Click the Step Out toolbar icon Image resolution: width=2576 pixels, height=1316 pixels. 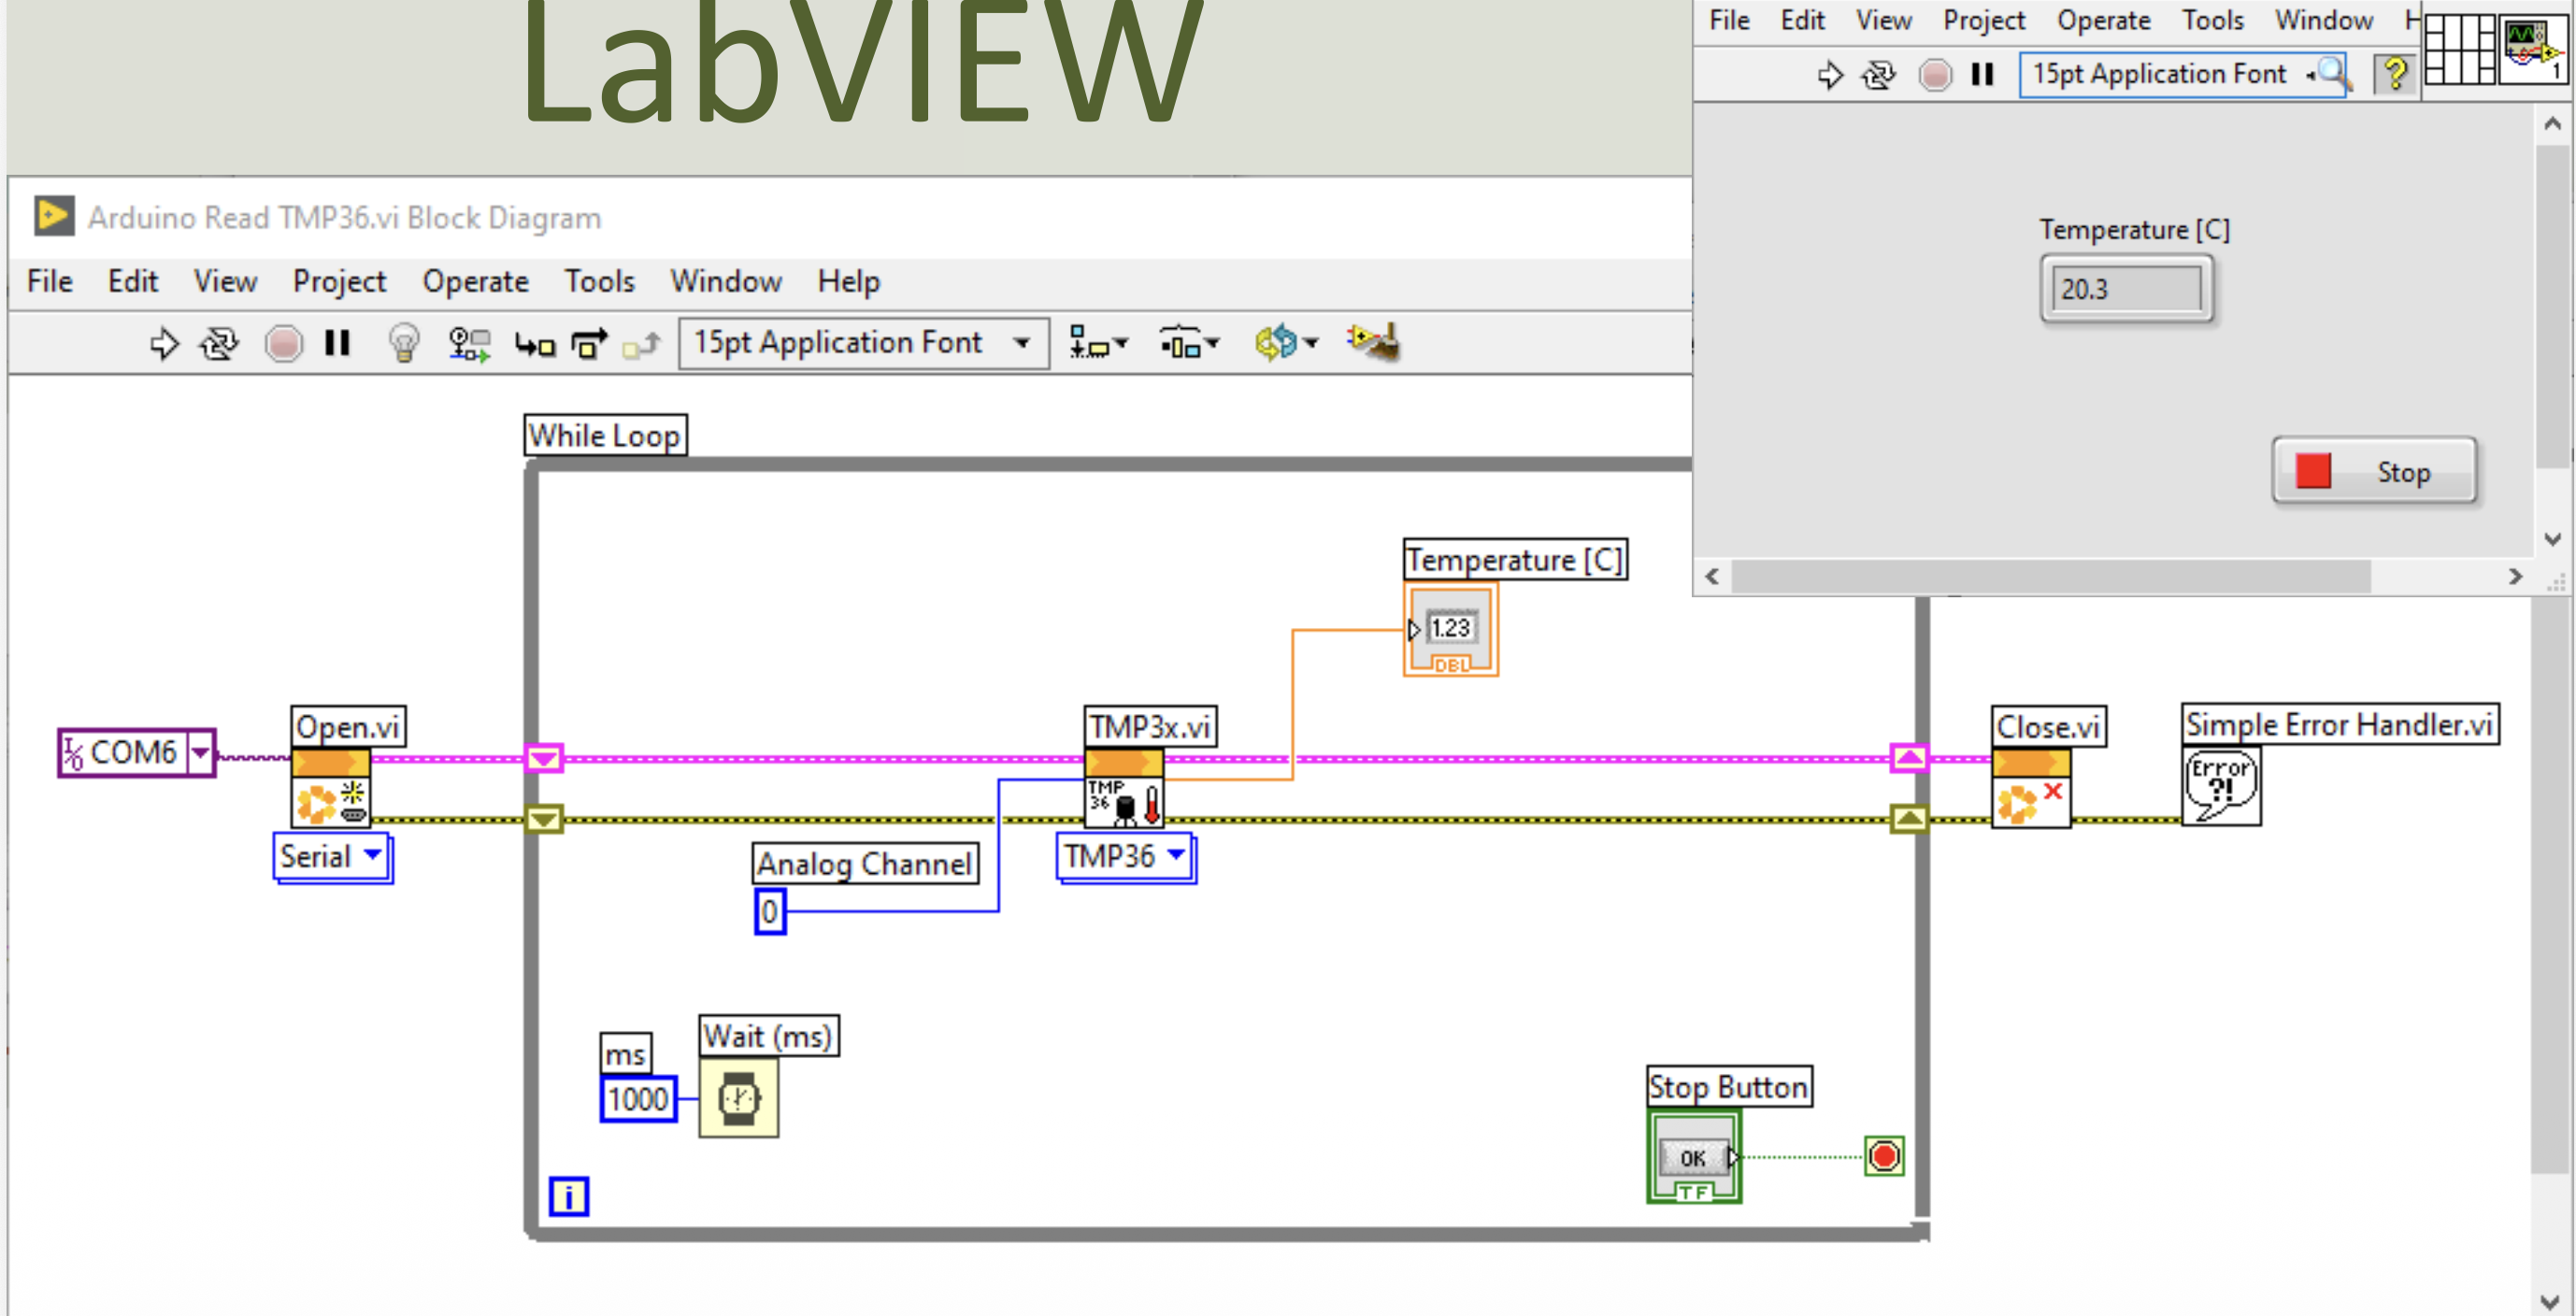[x=641, y=345]
